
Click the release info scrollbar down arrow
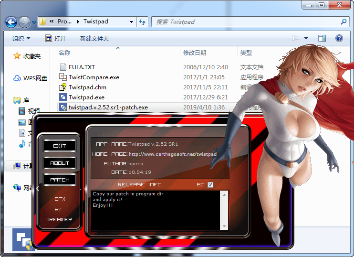224,226
